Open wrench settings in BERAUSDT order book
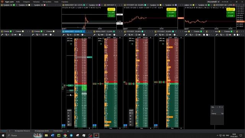The image size is (245, 138). click(64, 35)
